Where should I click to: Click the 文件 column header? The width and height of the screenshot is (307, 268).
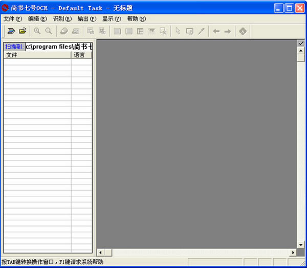click(x=37, y=55)
